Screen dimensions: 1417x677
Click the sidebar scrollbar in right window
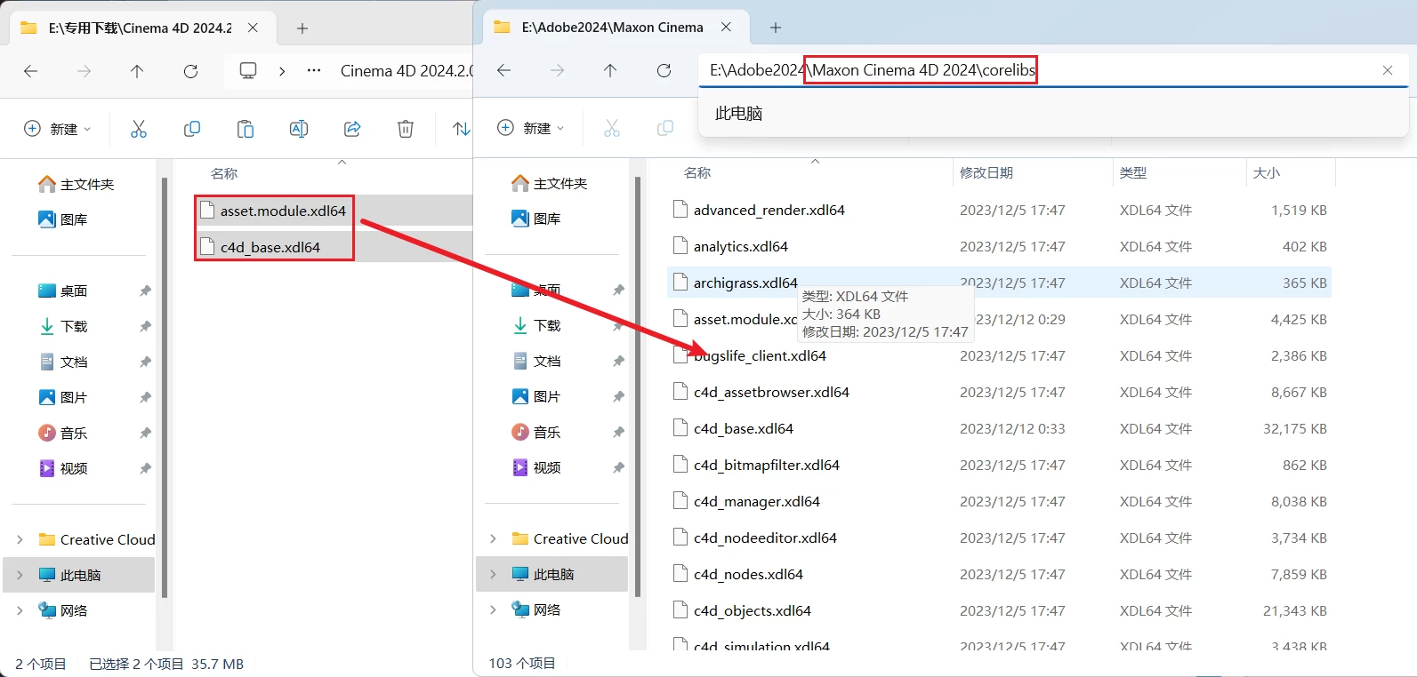click(638, 386)
